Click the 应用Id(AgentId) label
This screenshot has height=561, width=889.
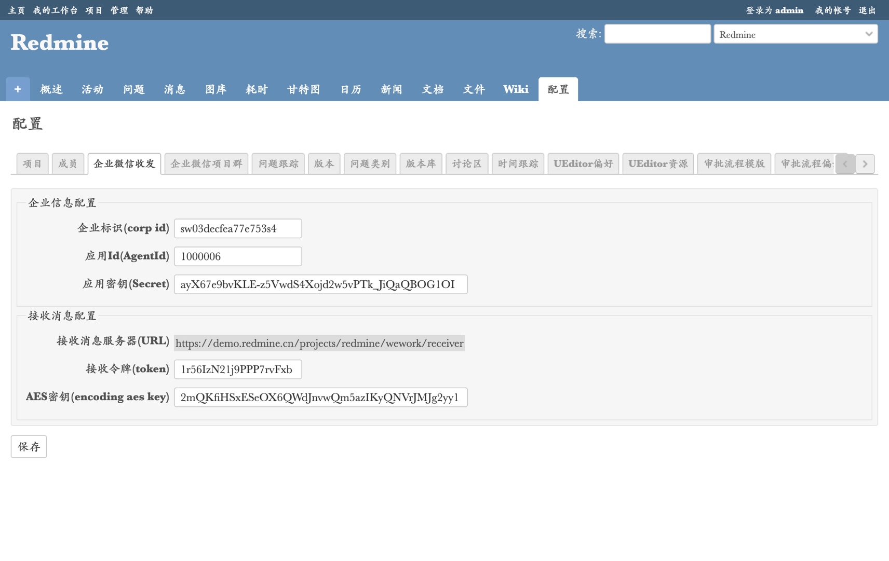(x=127, y=256)
